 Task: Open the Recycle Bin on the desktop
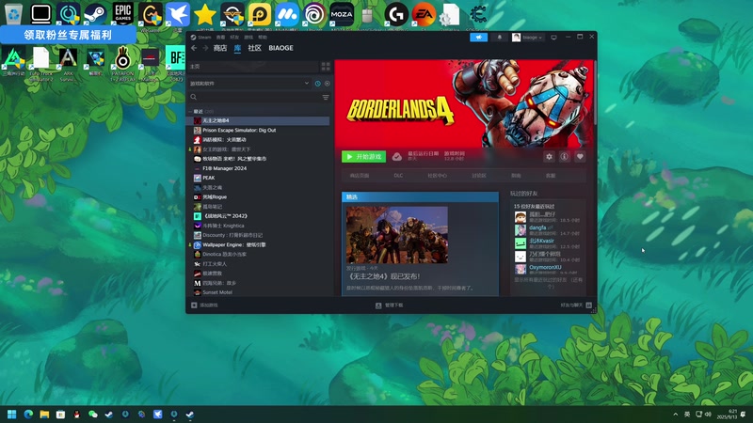pyautogui.click(x=13, y=14)
